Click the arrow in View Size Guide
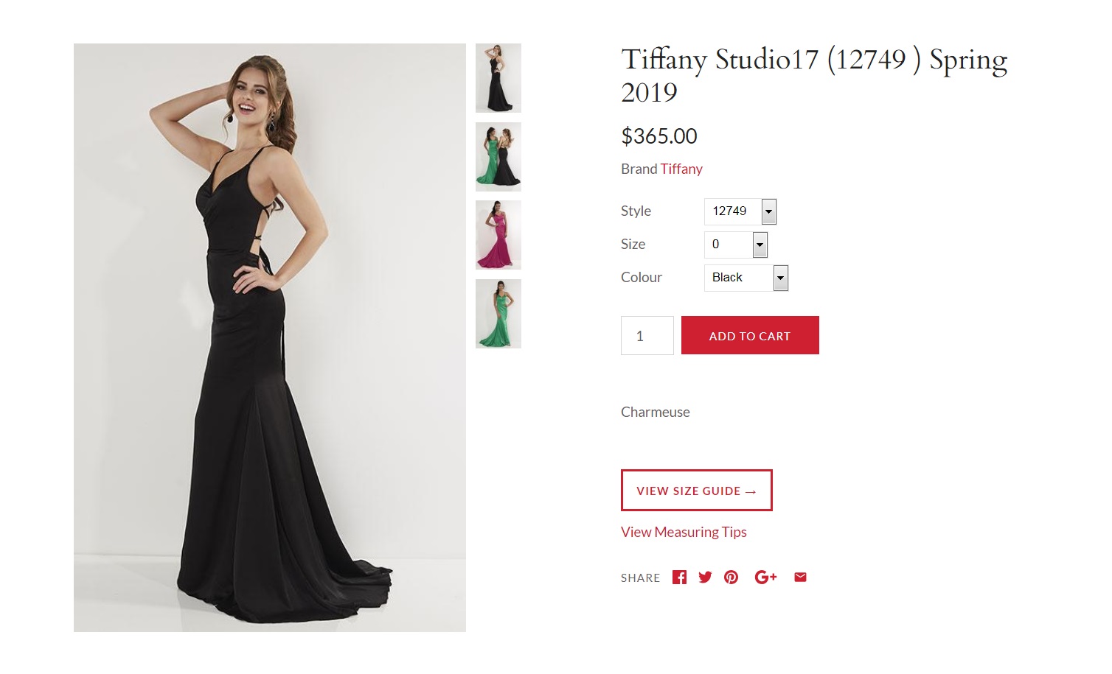1112x674 pixels. [x=751, y=491]
